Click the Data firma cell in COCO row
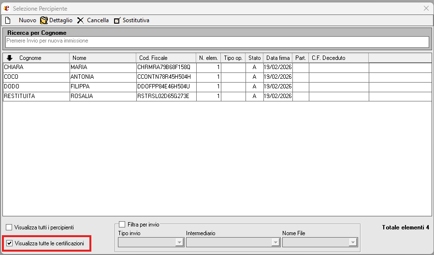 click(278, 77)
